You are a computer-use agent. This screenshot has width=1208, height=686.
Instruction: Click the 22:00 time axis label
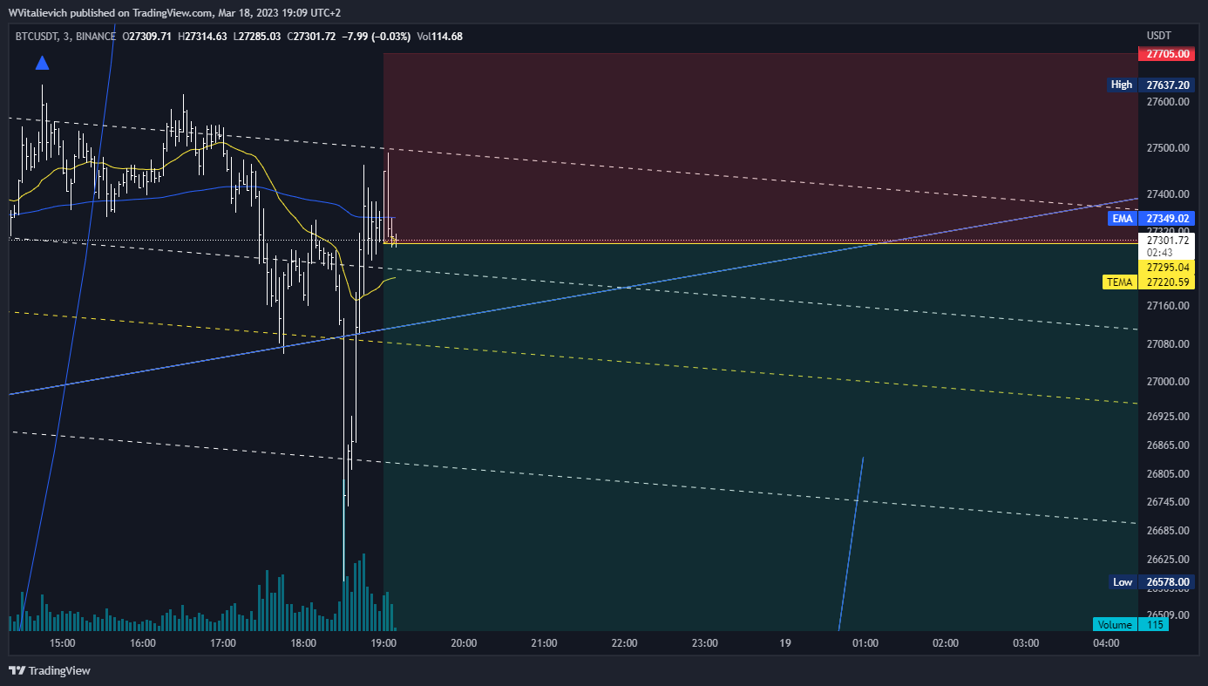tap(625, 643)
